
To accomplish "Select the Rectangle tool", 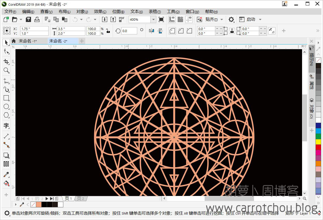I will tap(6, 98).
